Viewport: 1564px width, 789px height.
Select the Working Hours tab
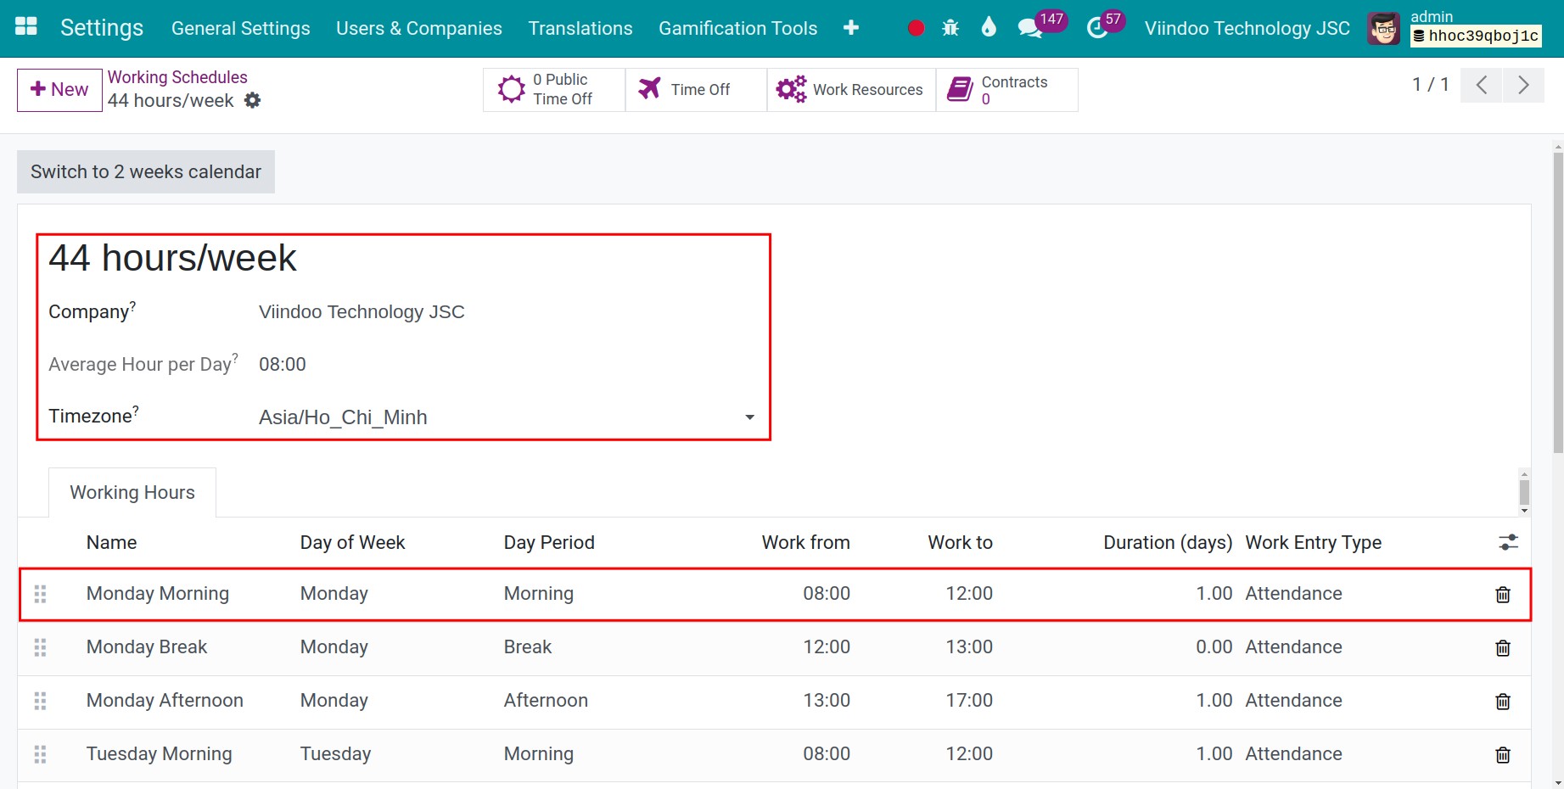click(x=132, y=492)
